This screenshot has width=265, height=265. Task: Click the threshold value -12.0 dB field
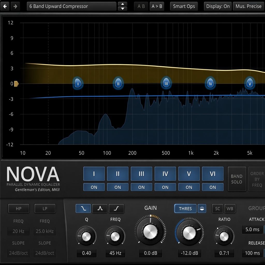click(189, 253)
